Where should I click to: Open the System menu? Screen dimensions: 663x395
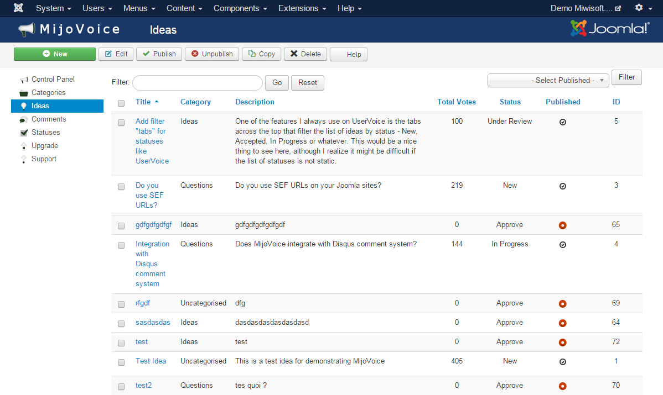tap(53, 8)
